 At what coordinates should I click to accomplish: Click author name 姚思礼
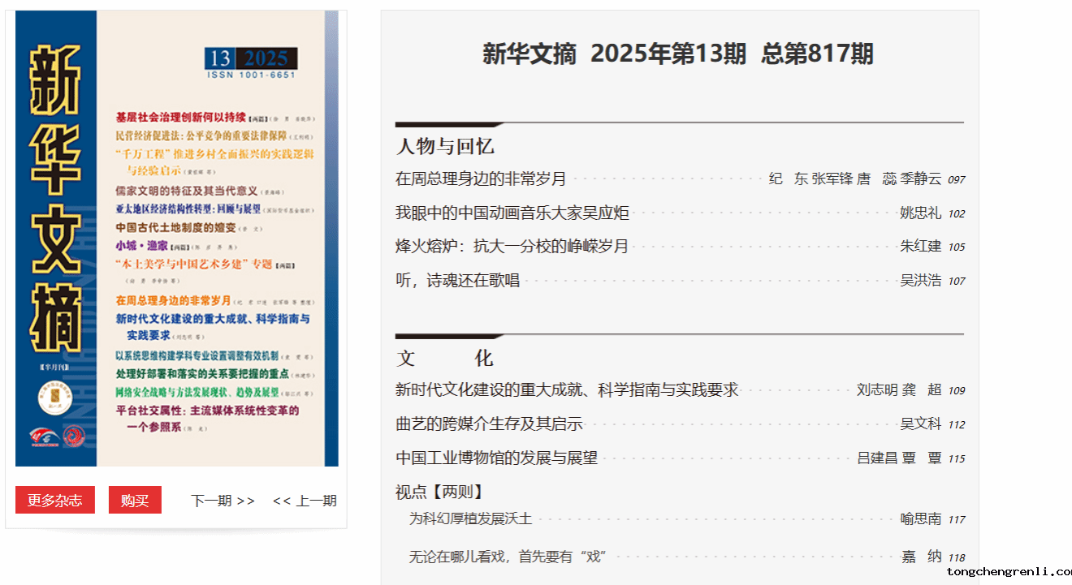point(920,213)
